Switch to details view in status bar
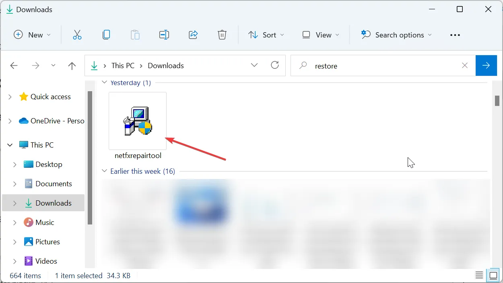Image resolution: width=503 pixels, height=283 pixels. click(x=479, y=276)
